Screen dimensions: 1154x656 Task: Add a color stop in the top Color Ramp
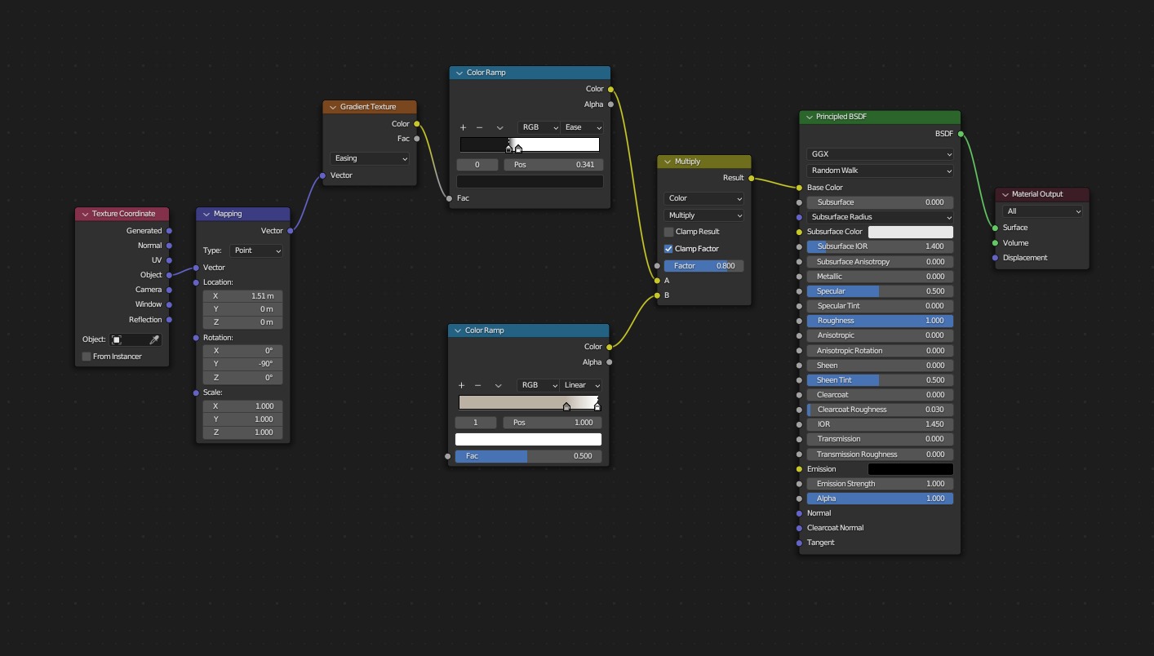pos(464,127)
